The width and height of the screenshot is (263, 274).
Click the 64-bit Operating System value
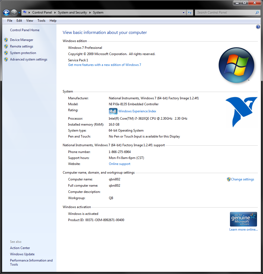tap(126, 130)
